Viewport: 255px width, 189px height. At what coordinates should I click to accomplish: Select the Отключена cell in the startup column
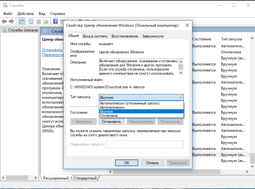click(231, 52)
